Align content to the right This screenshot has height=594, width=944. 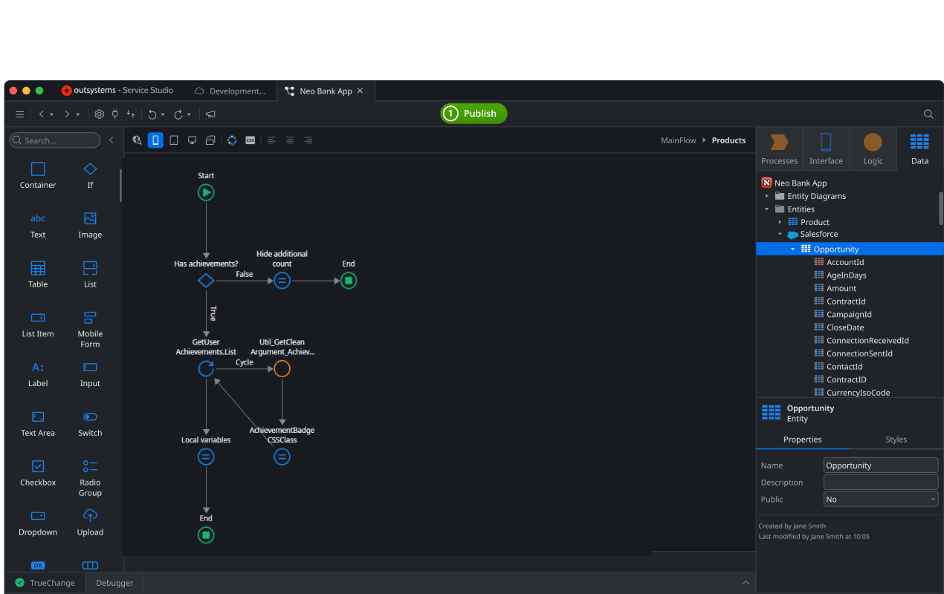(308, 140)
